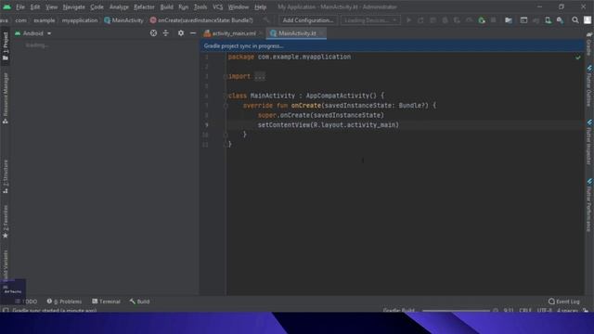
Task: Open the Analyze menu
Action: (x=119, y=6)
